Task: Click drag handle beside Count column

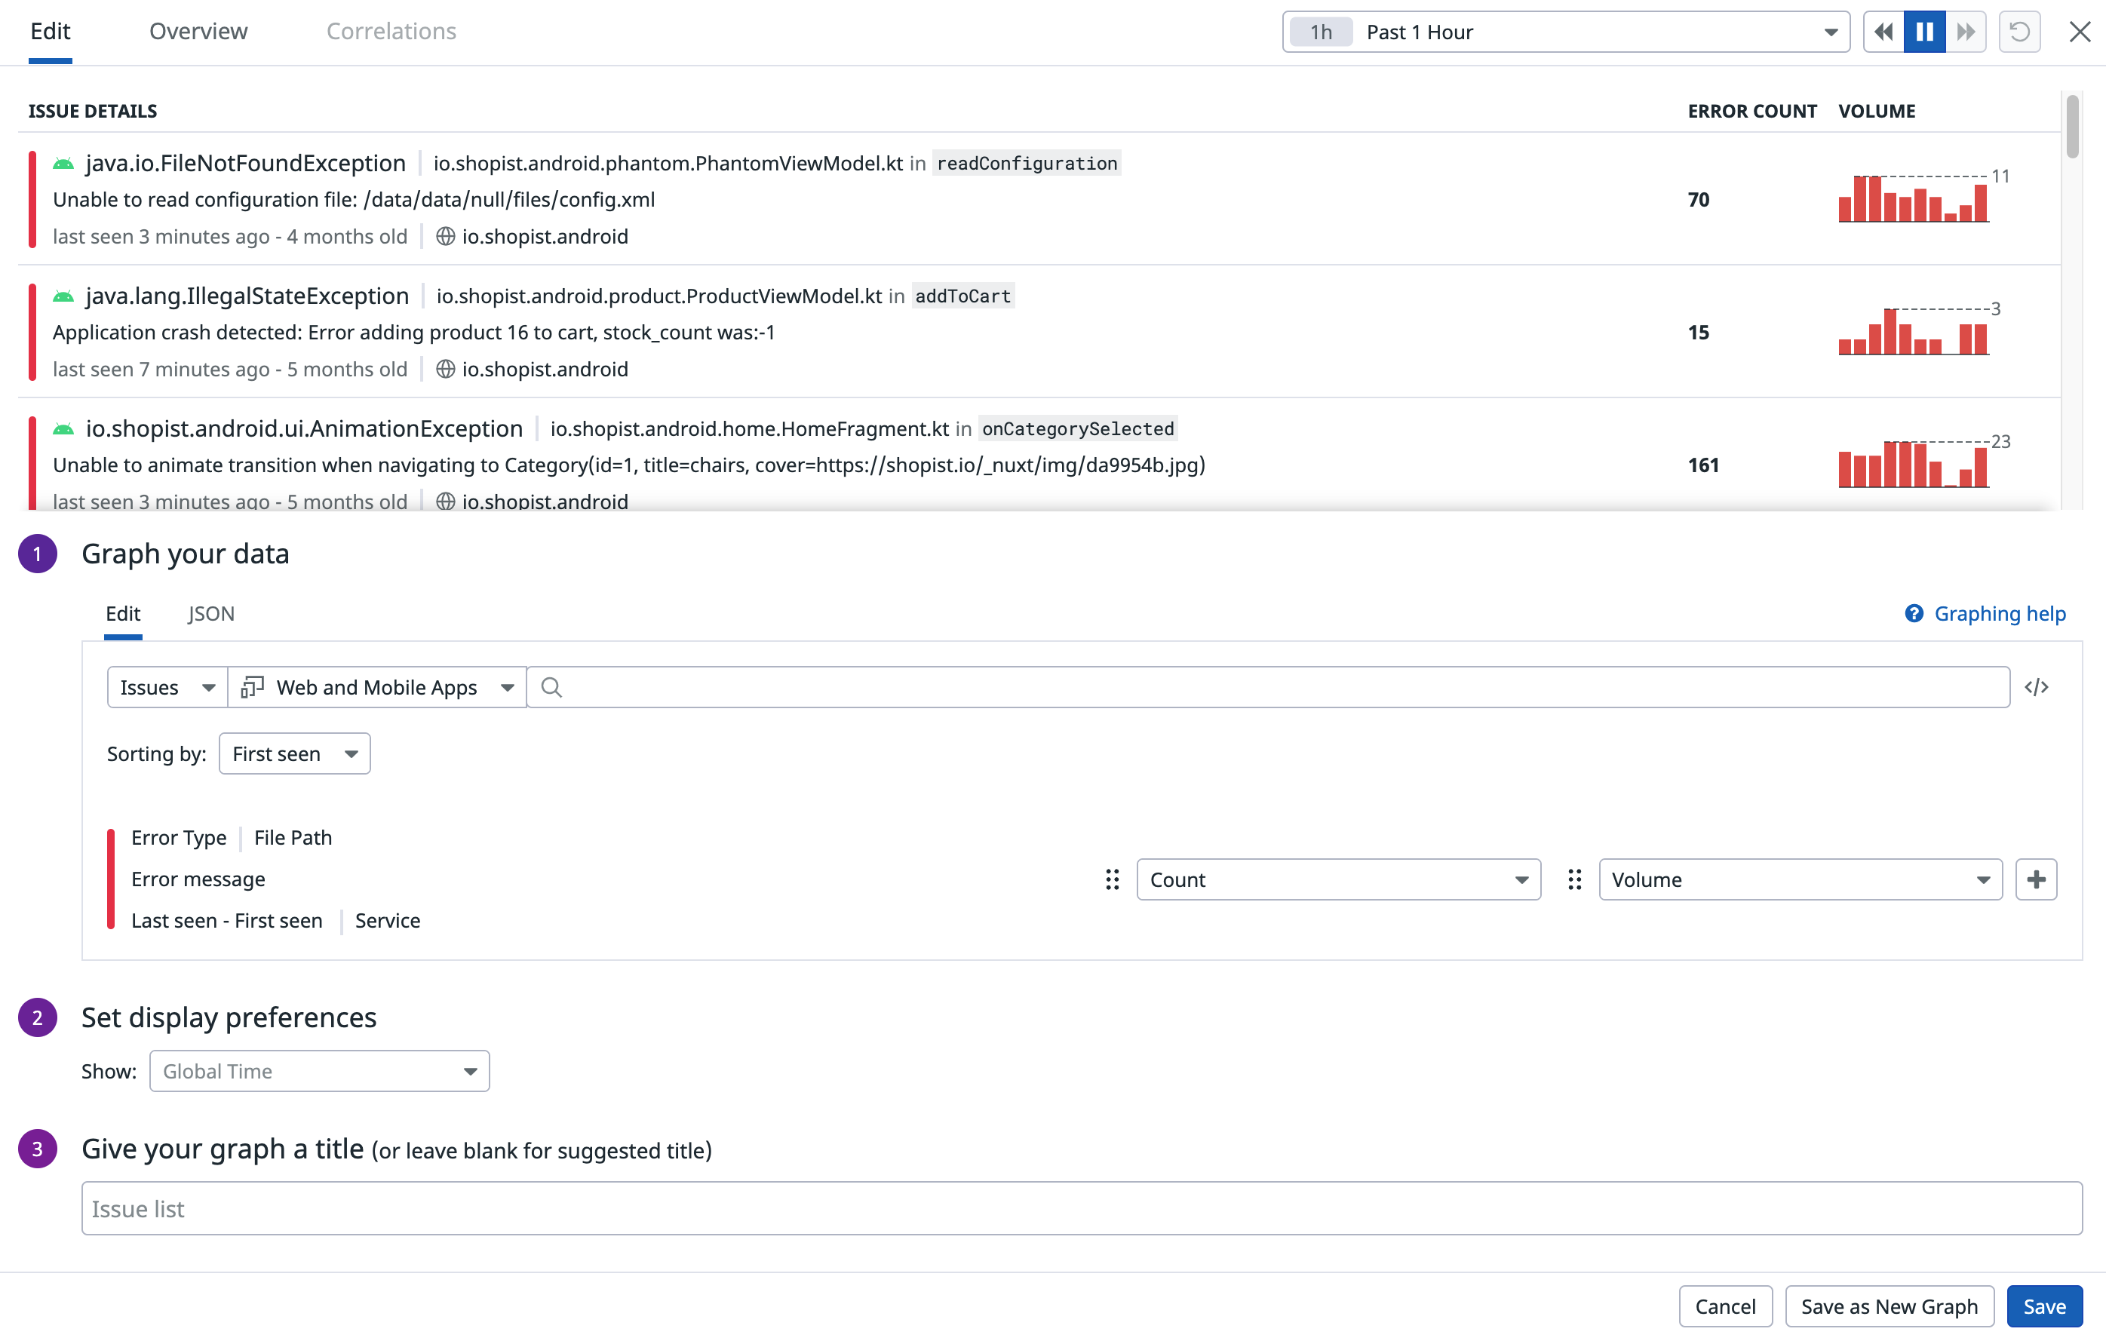Action: [1112, 879]
